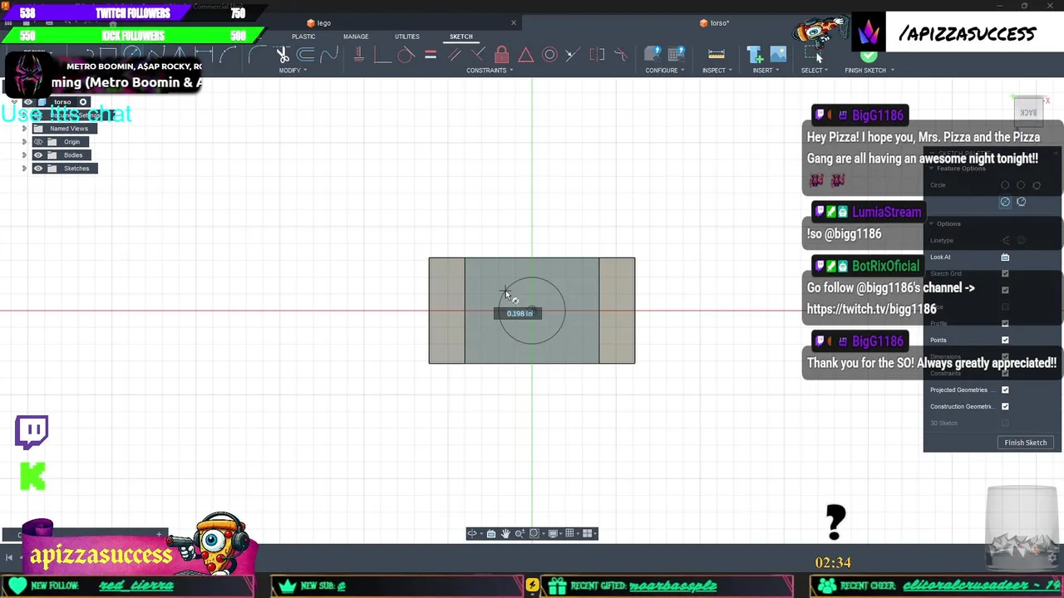Open the Constraints dropdown menu

click(490, 71)
